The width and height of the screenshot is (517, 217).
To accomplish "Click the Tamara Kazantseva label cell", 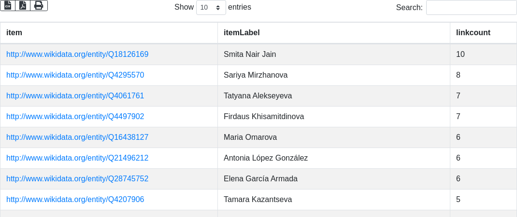I will [258, 200].
